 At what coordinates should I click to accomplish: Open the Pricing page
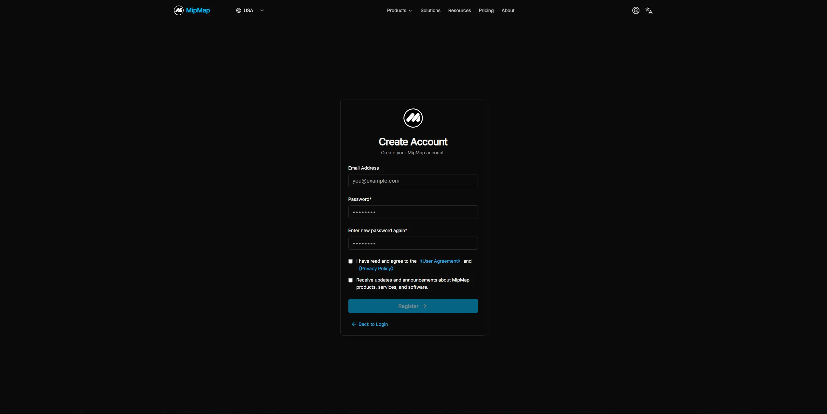(486, 10)
